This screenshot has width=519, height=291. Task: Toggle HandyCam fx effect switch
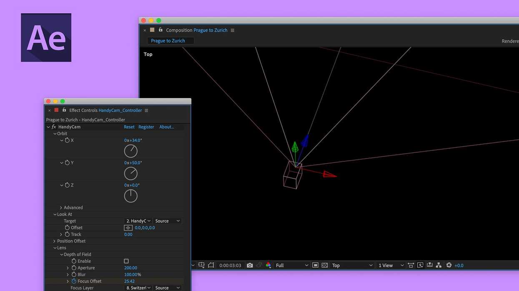pyautogui.click(x=54, y=127)
